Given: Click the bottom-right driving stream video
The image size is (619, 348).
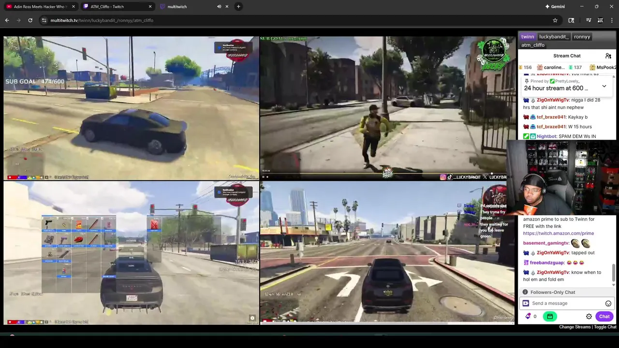Looking at the screenshot, I should [x=387, y=253].
